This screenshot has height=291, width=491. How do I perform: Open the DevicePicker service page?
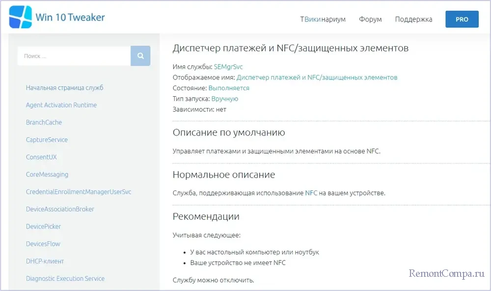coord(43,226)
